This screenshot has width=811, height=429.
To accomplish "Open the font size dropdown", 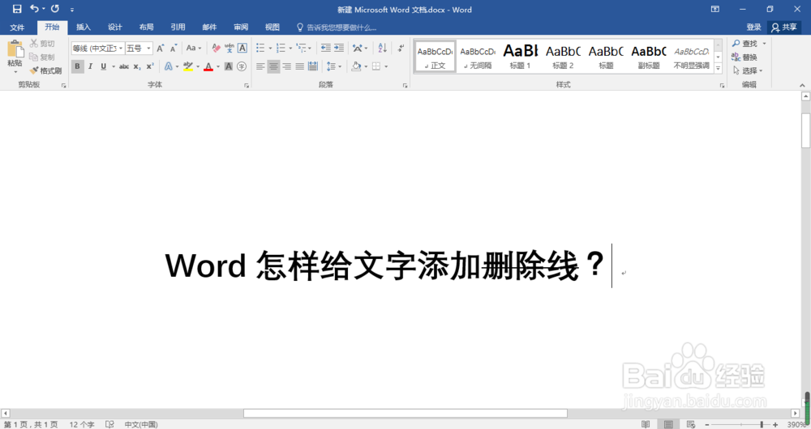I will [148, 48].
